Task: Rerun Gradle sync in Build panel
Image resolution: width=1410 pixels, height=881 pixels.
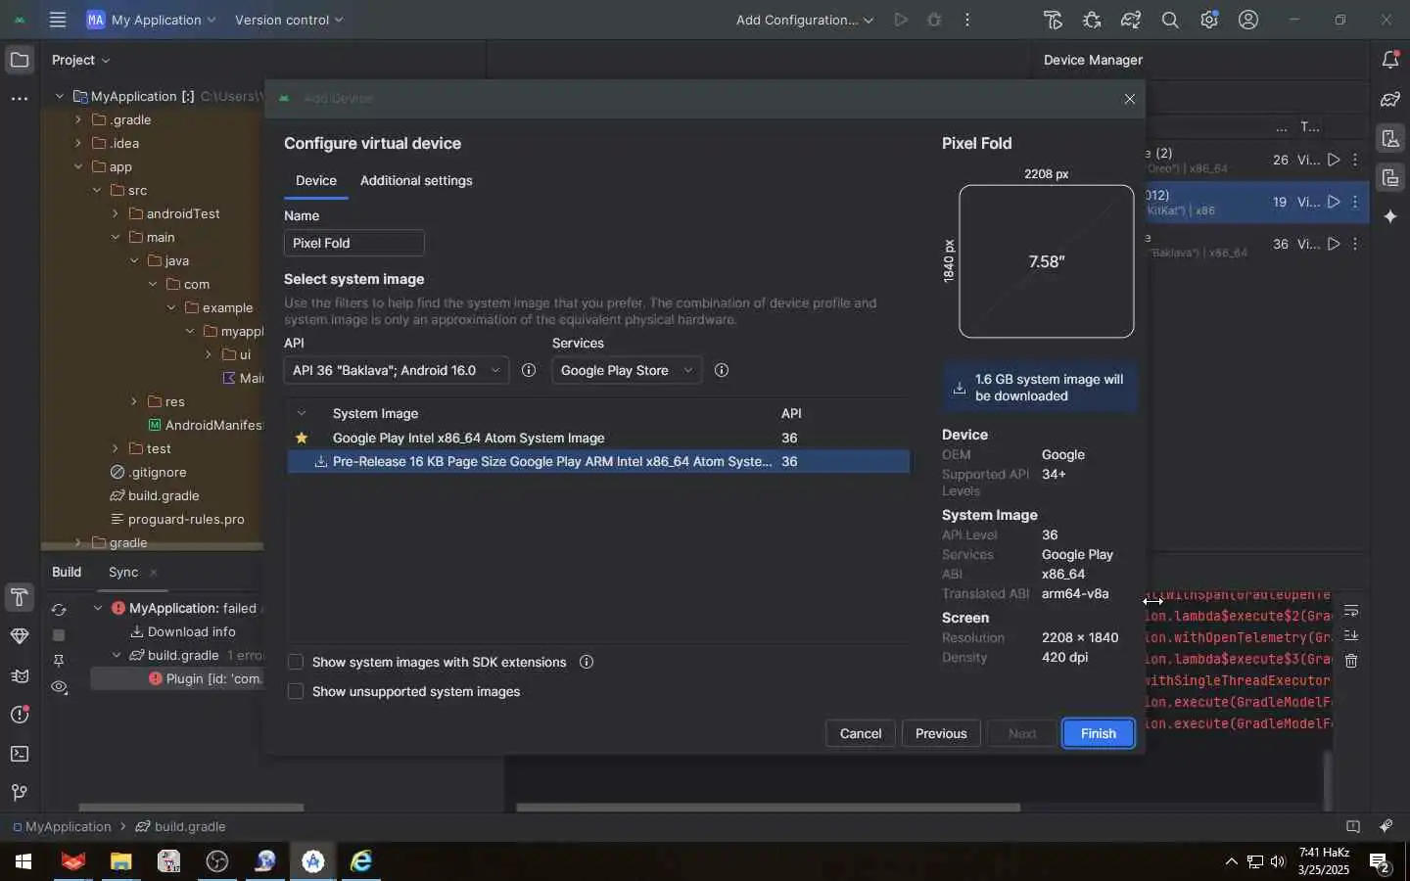Action: tap(59, 610)
